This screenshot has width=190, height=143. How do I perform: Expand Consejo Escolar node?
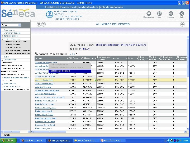2,60
